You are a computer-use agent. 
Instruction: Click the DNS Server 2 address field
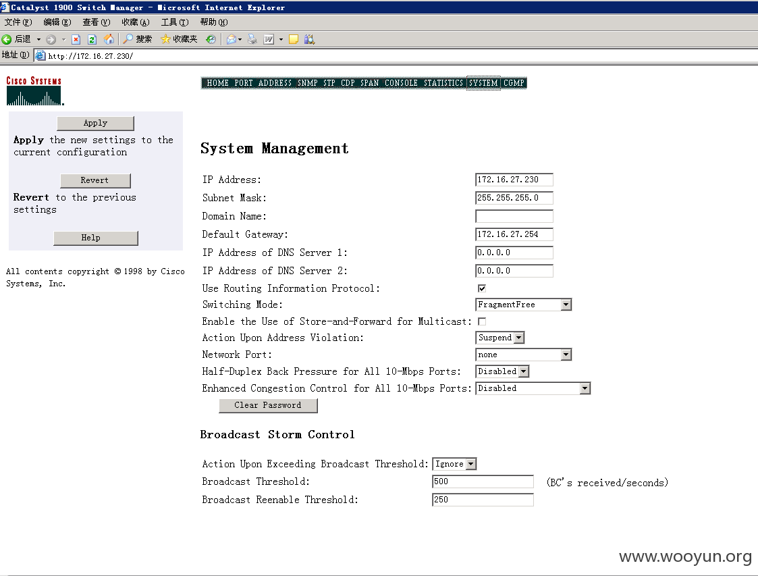[514, 271]
